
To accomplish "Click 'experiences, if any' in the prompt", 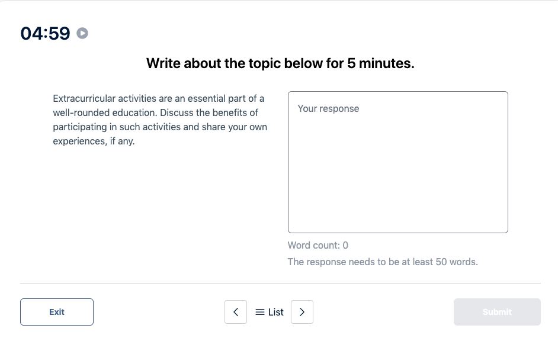I will tap(94, 141).
